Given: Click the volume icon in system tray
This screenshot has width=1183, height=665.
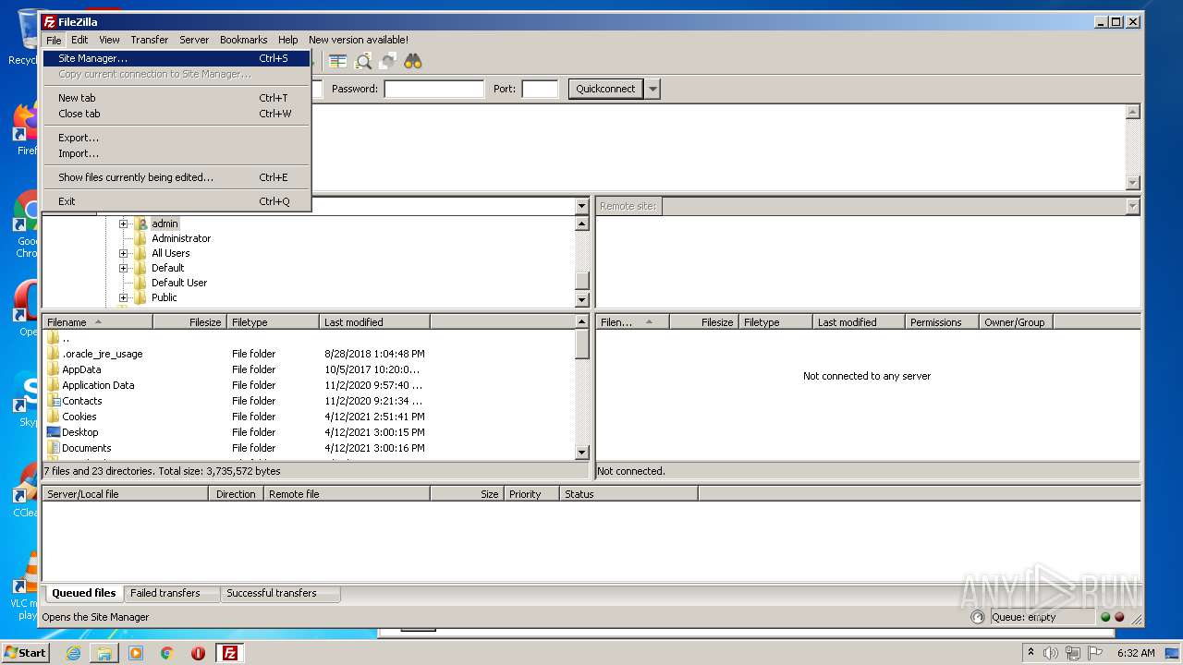Looking at the screenshot, I should pyautogui.click(x=1051, y=653).
